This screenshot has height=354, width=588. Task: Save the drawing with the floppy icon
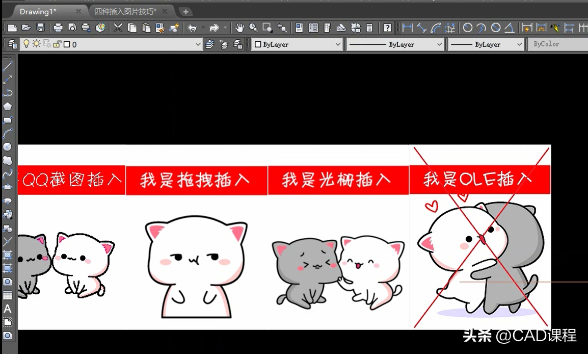[x=40, y=28]
